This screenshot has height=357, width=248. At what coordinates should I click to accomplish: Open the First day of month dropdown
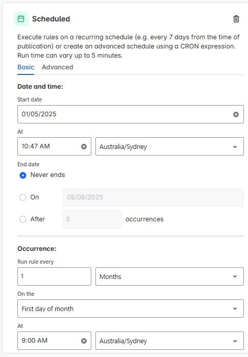[131, 309]
